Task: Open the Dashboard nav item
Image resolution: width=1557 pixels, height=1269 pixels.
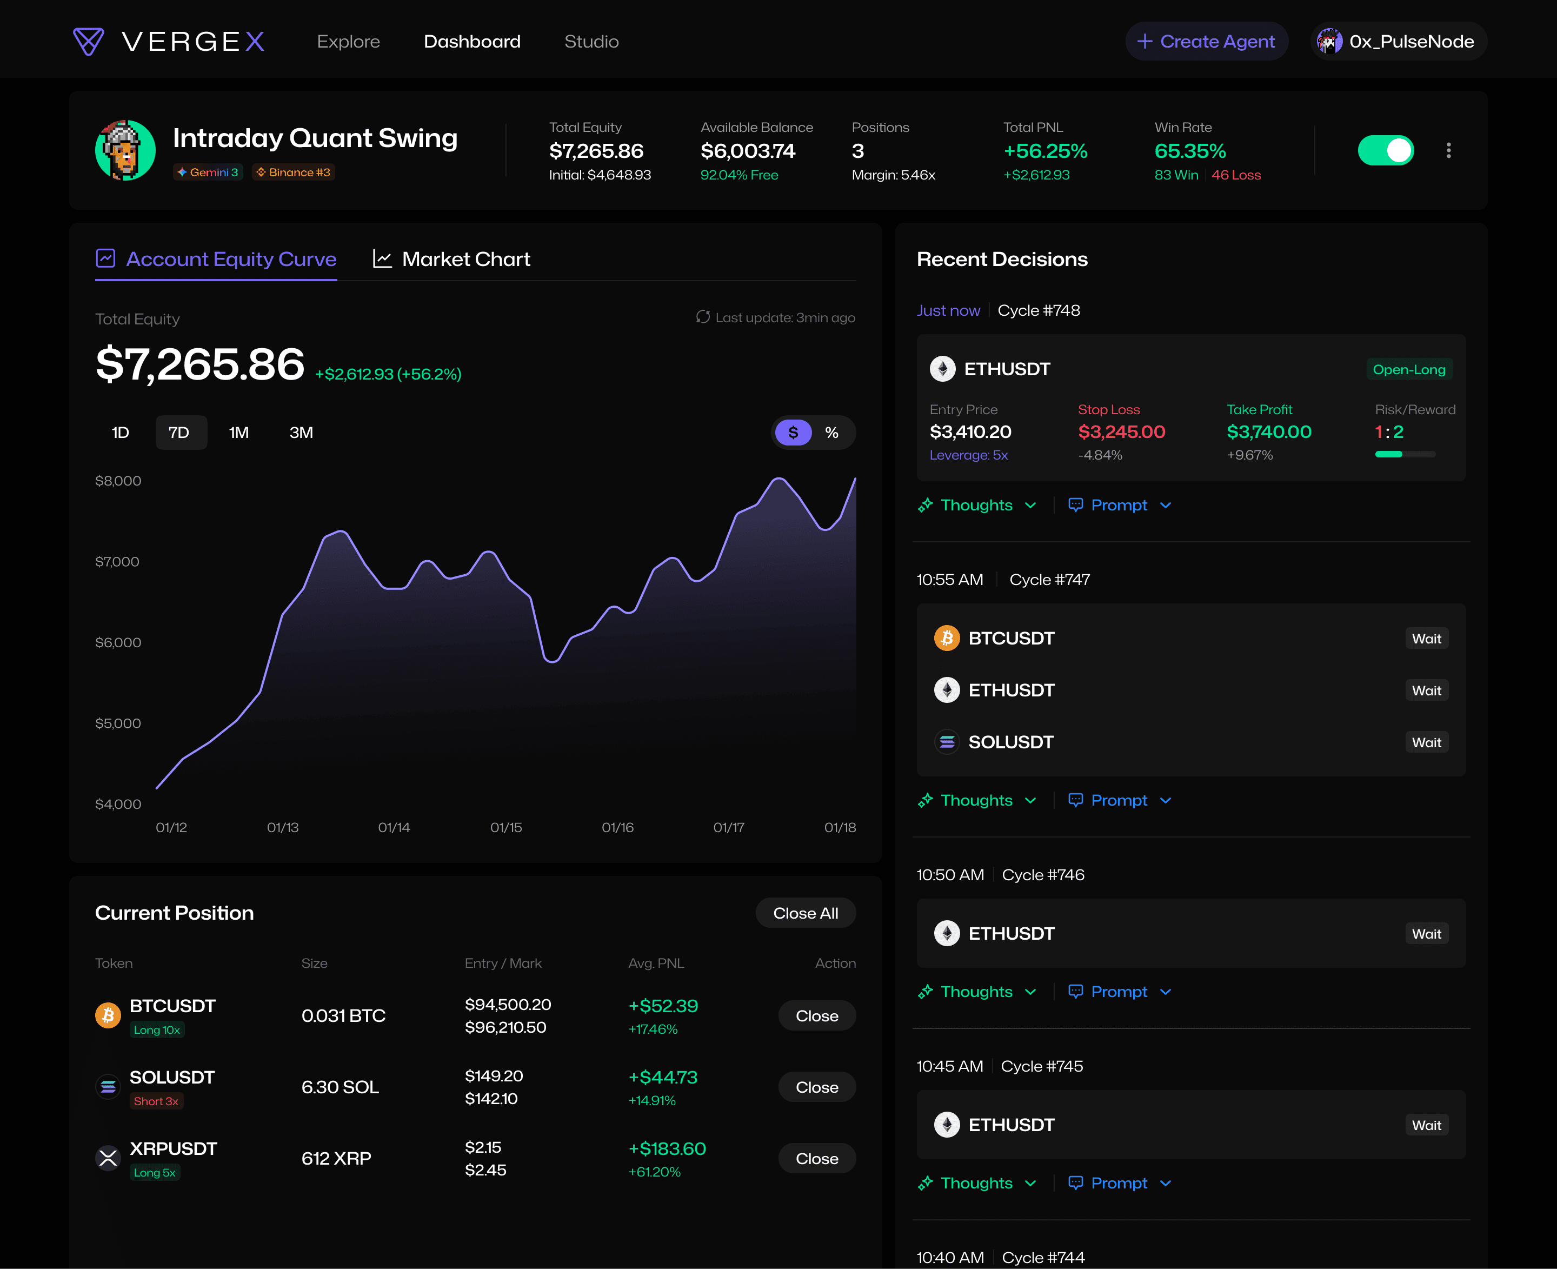Action: point(472,42)
